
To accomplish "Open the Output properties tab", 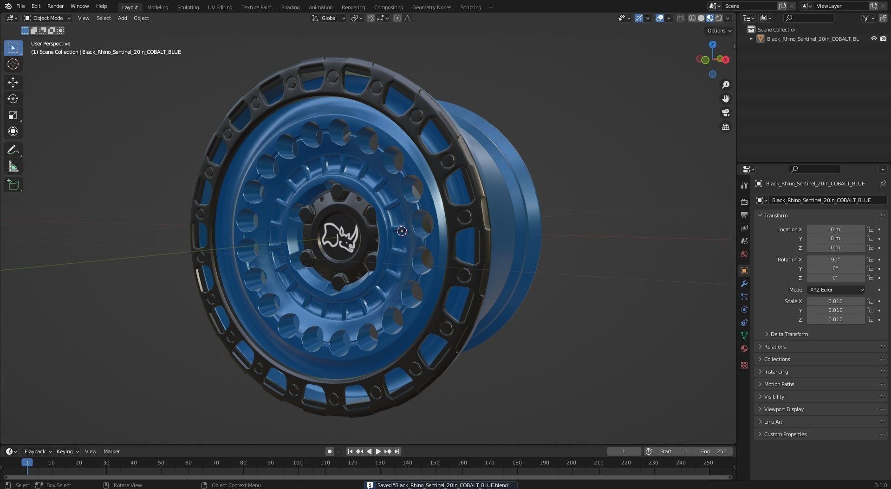I will tap(744, 215).
